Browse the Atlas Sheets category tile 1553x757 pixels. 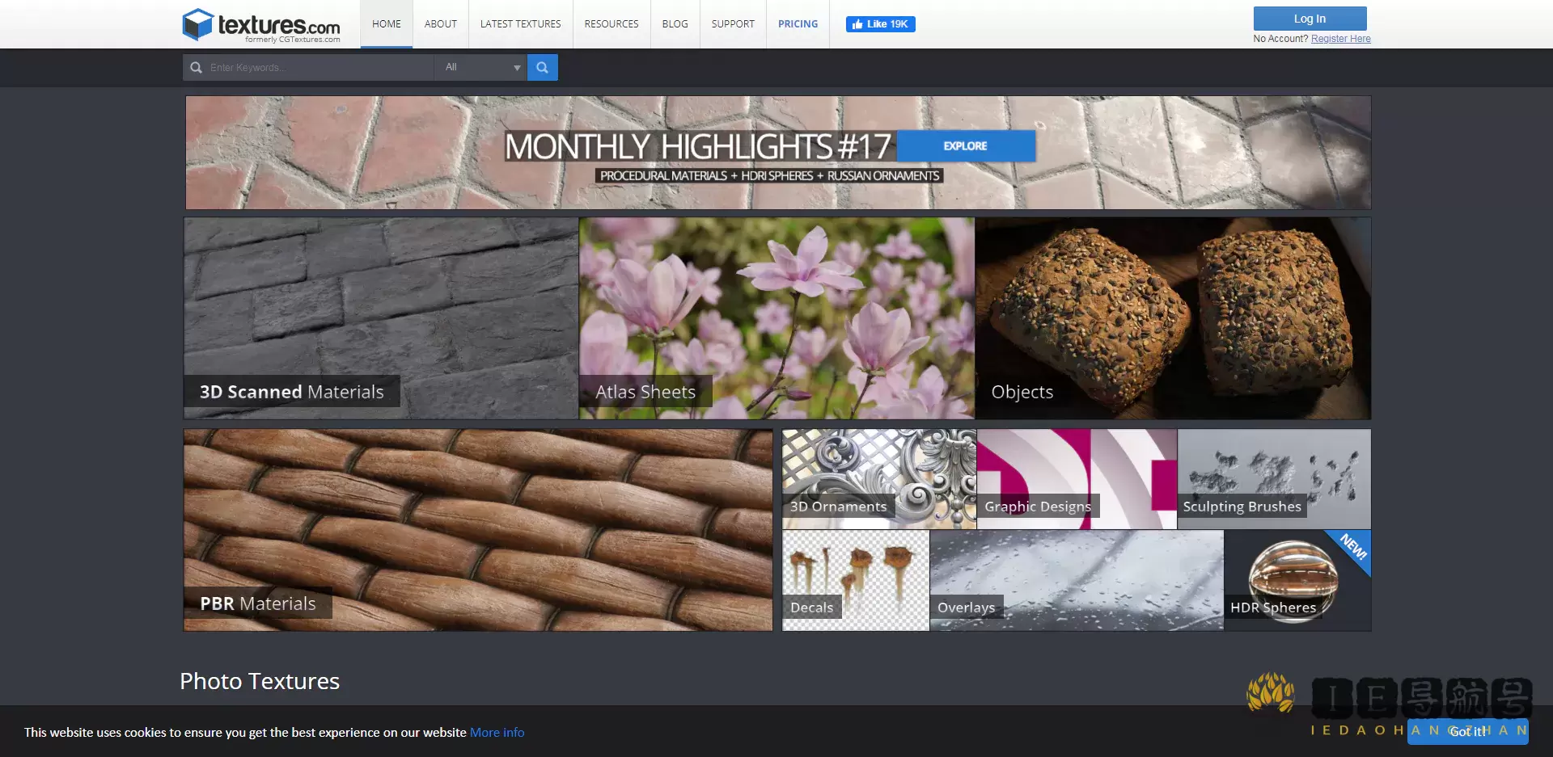776,318
